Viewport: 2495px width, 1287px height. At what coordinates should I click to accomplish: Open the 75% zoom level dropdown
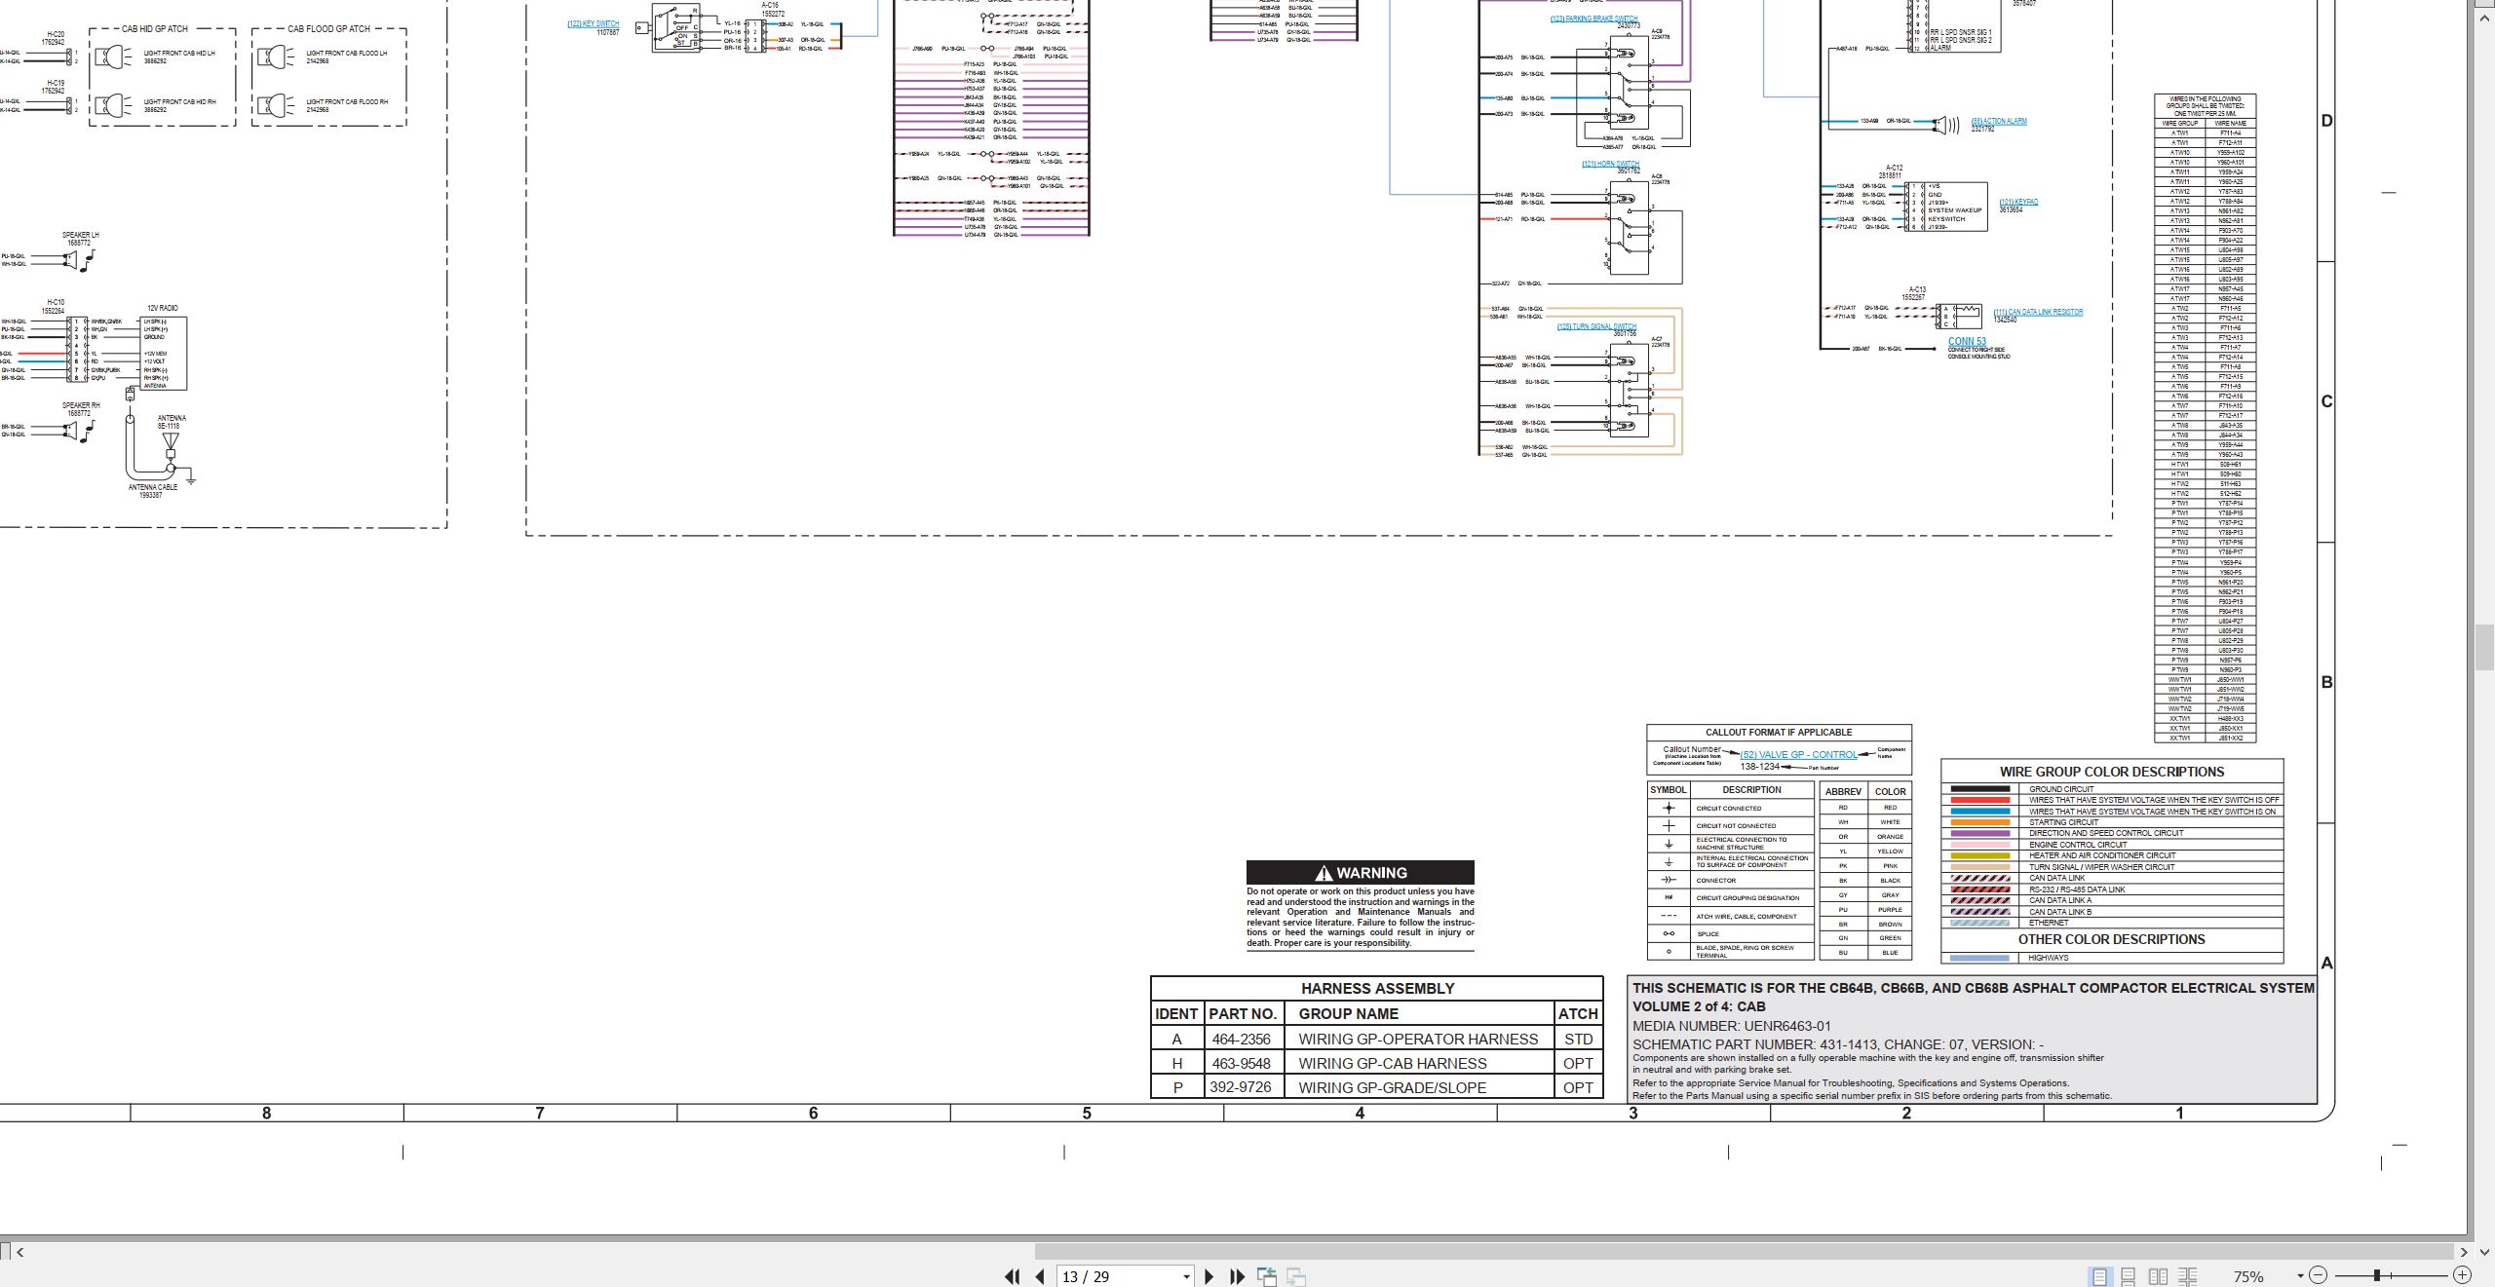click(x=2300, y=1276)
